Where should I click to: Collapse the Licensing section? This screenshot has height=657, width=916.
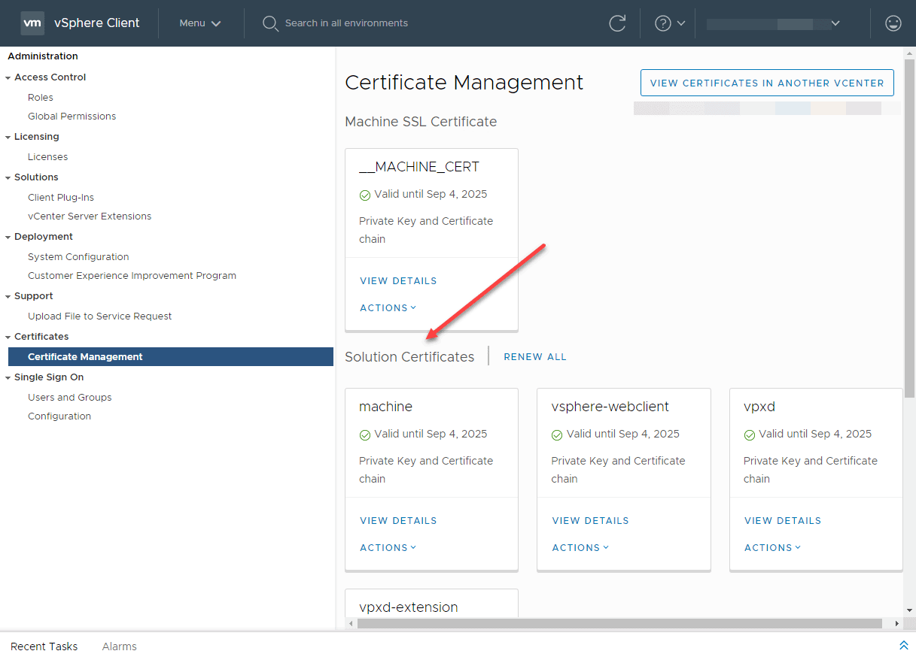click(x=8, y=137)
